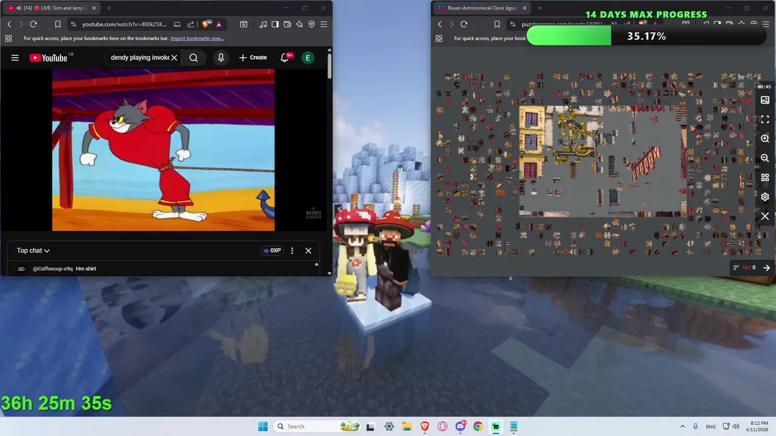Go to the YouTube home logo
This screenshot has height=436, width=776.
click(48, 58)
